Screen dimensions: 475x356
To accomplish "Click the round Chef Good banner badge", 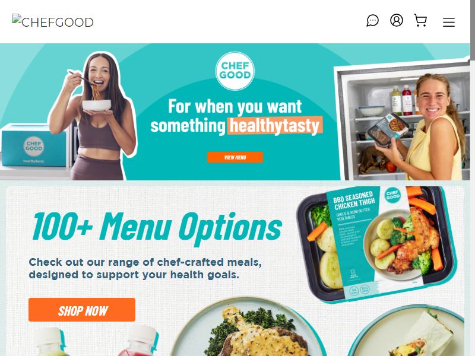I will tap(235, 71).
